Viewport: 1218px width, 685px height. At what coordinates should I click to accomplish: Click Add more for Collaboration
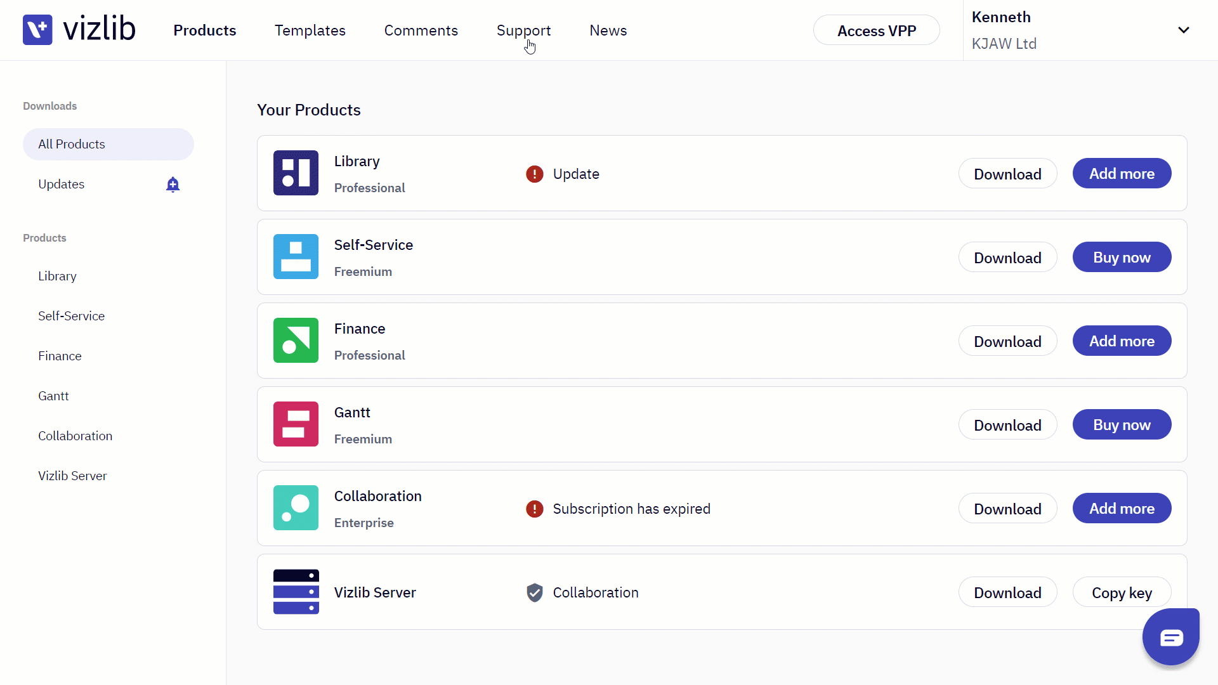[x=1122, y=509]
